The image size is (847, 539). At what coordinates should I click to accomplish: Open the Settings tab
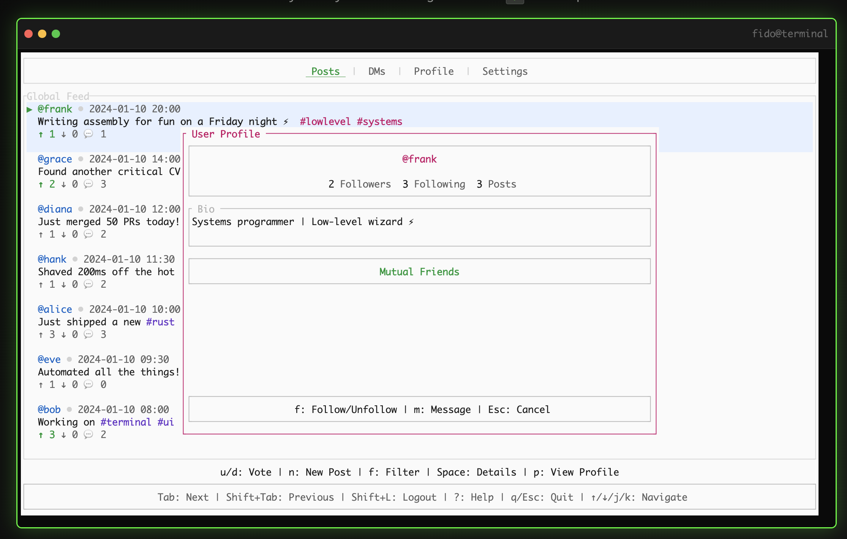(x=504, y=71)
